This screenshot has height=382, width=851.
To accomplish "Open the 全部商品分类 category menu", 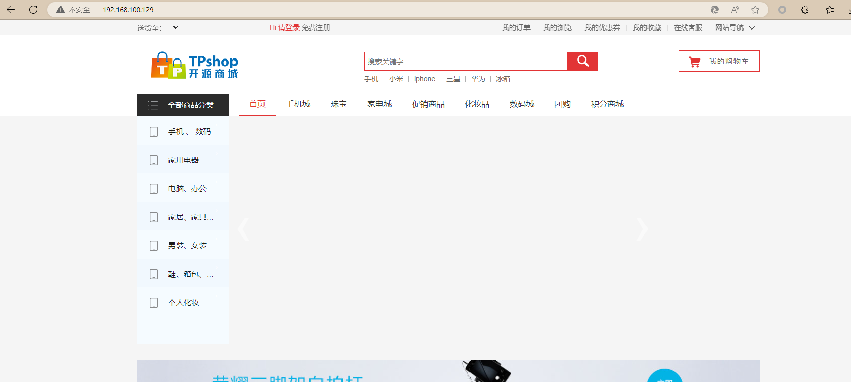I will coord(183,105).
